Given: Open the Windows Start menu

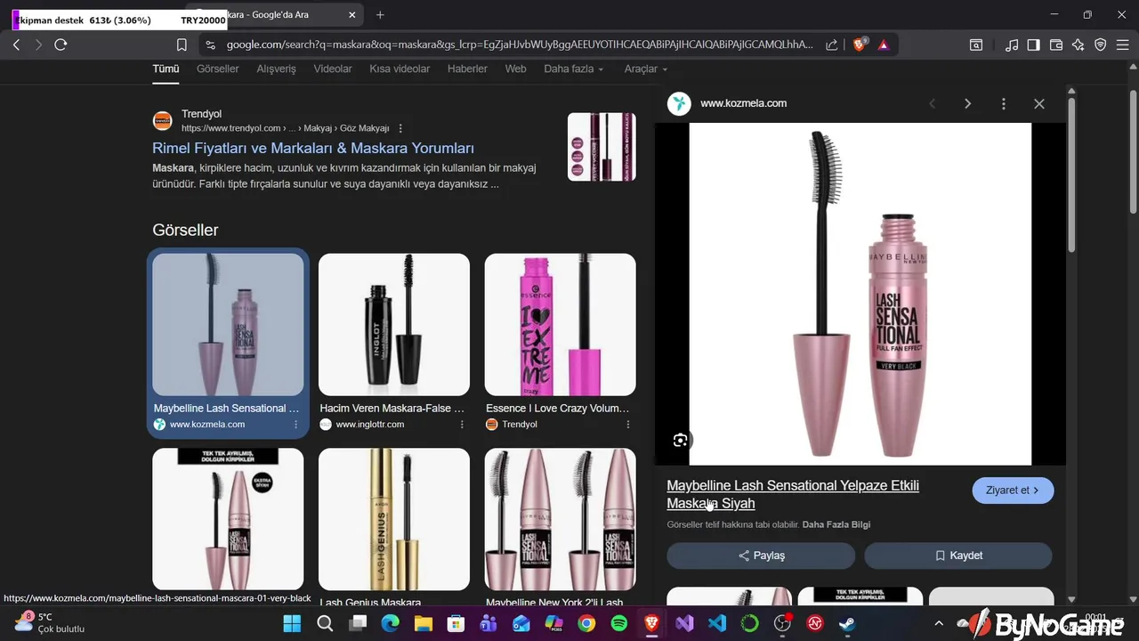Looking at the screenshot, I should coord(293,624).
